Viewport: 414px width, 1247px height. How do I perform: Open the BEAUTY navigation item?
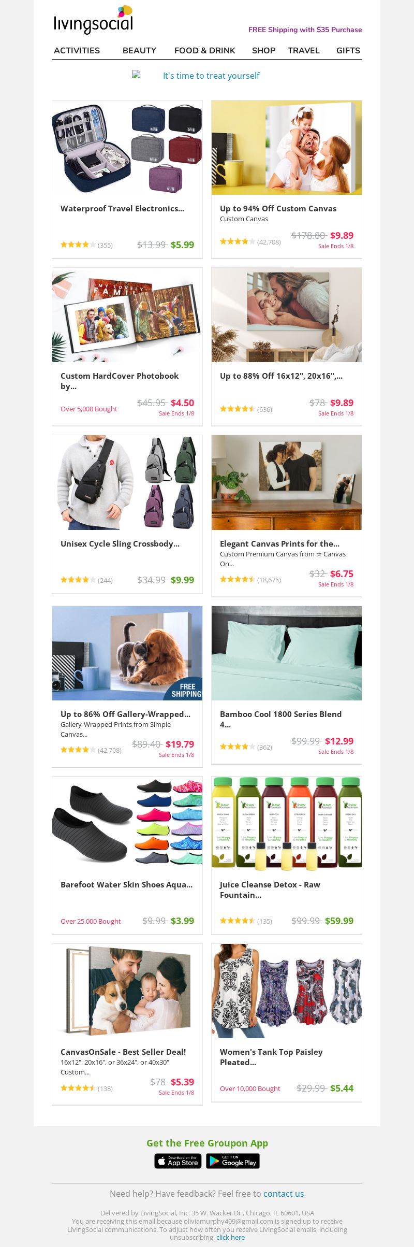tap(139, 50)
